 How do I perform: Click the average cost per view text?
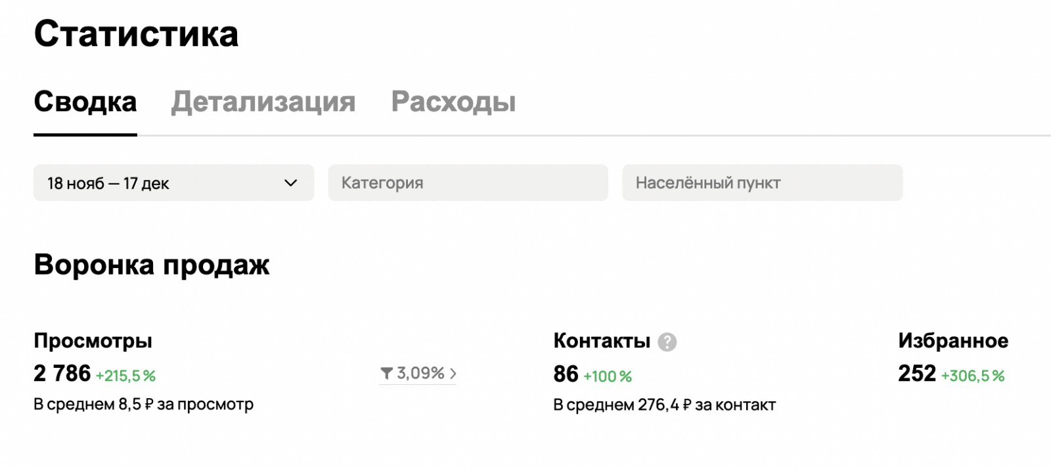click(143, 405)
